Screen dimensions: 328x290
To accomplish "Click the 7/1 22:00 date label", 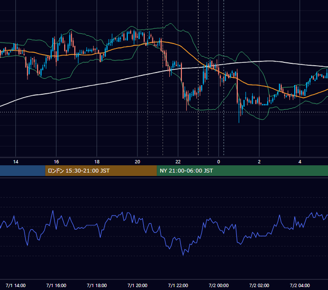I will [178, 285].
